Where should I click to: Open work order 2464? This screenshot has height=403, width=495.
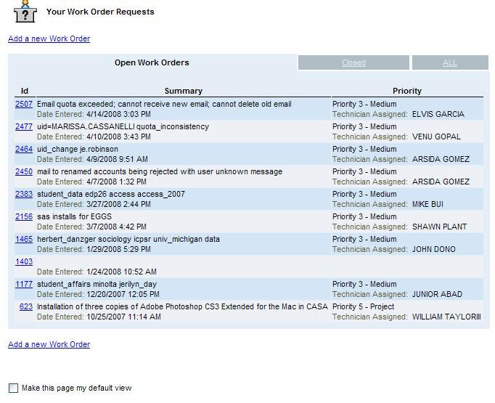tap(24, 150)
